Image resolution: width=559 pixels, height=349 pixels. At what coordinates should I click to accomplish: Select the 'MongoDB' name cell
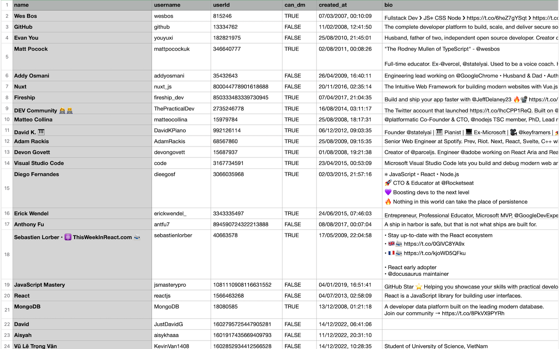[82, 310]
